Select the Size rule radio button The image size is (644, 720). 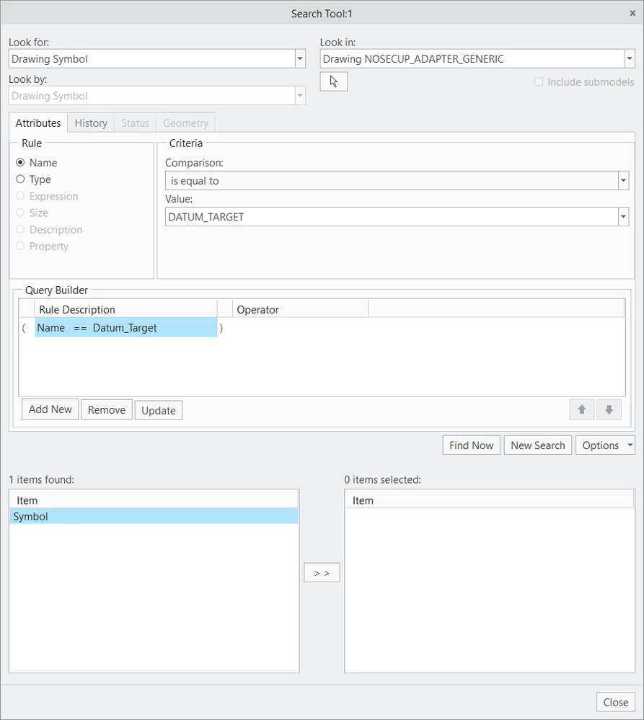pos(20,213)
